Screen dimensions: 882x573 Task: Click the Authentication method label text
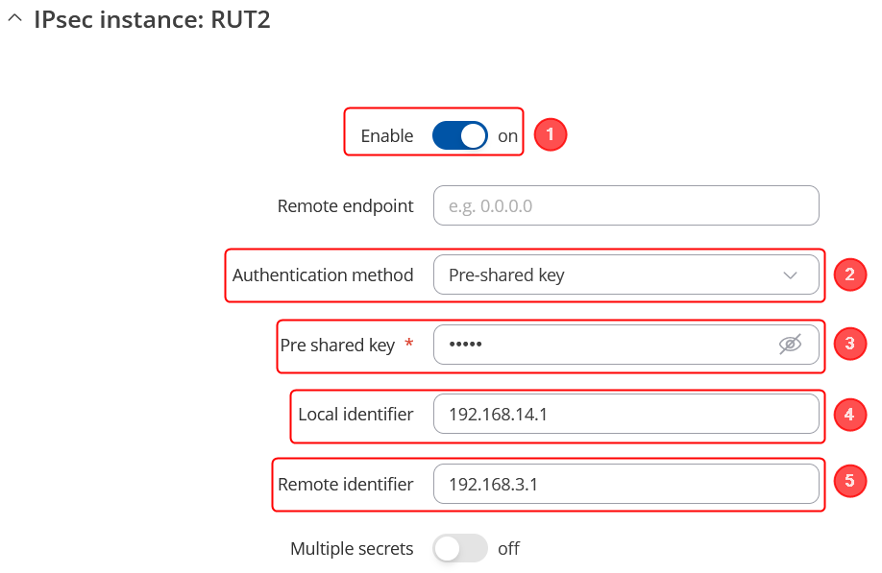pos(323,275)
